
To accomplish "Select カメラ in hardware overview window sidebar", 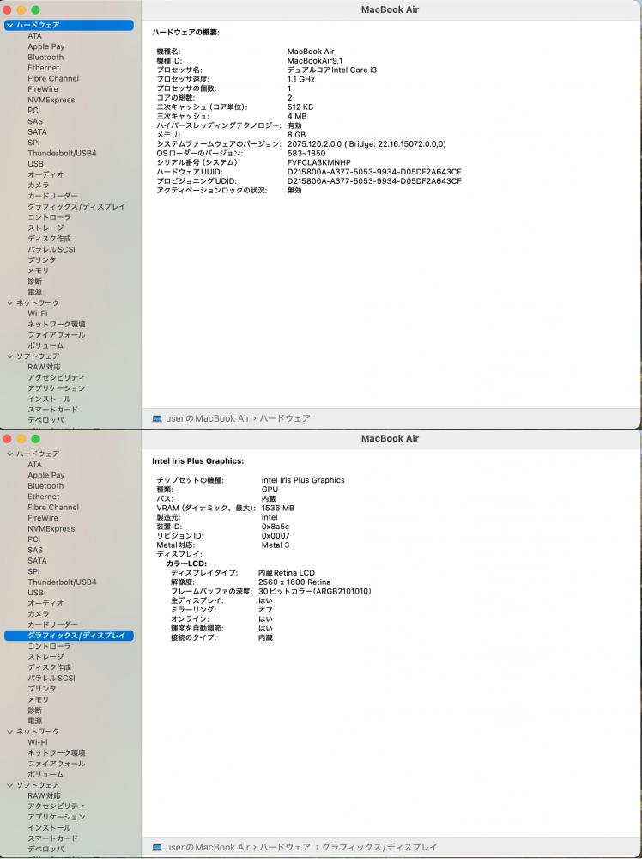I will click(39, 186).
